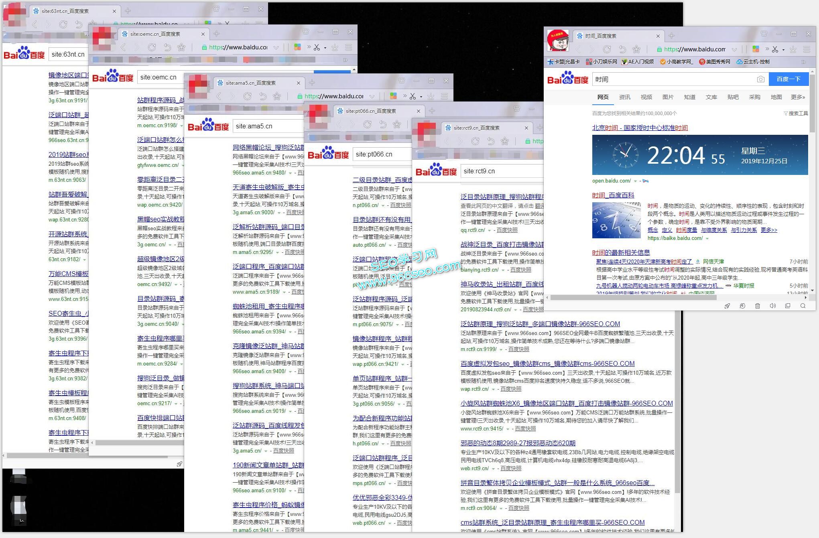Close the site:ama5.cn browser tab
This screenshot has width=819, height=538.
point(298,83)
